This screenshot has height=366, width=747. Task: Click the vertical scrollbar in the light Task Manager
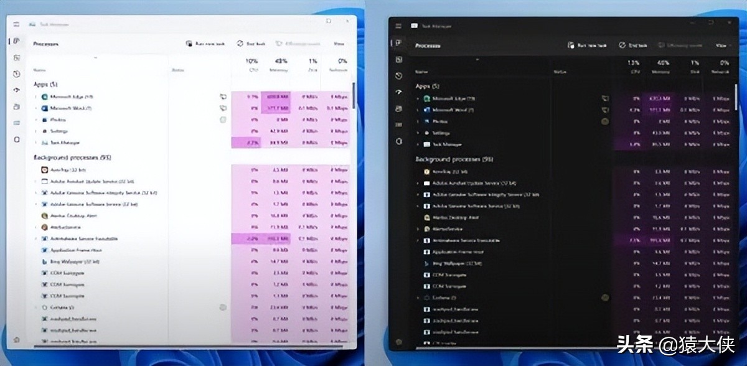click(x=354, y=96)
